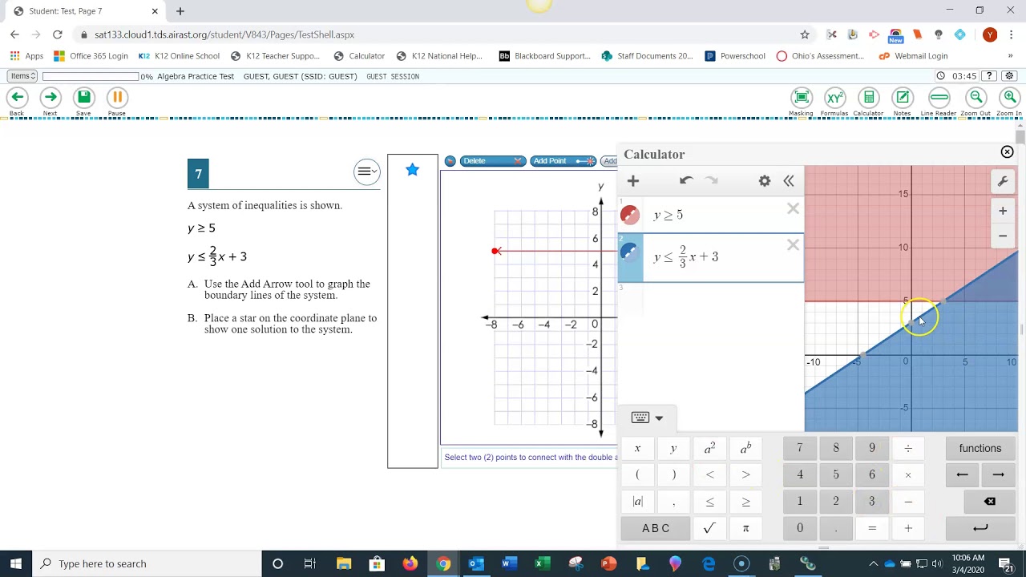This screenshot has width=1026, height=577.
Task: Move cursor left with arrow key
Action: click(x=962, y=475)
